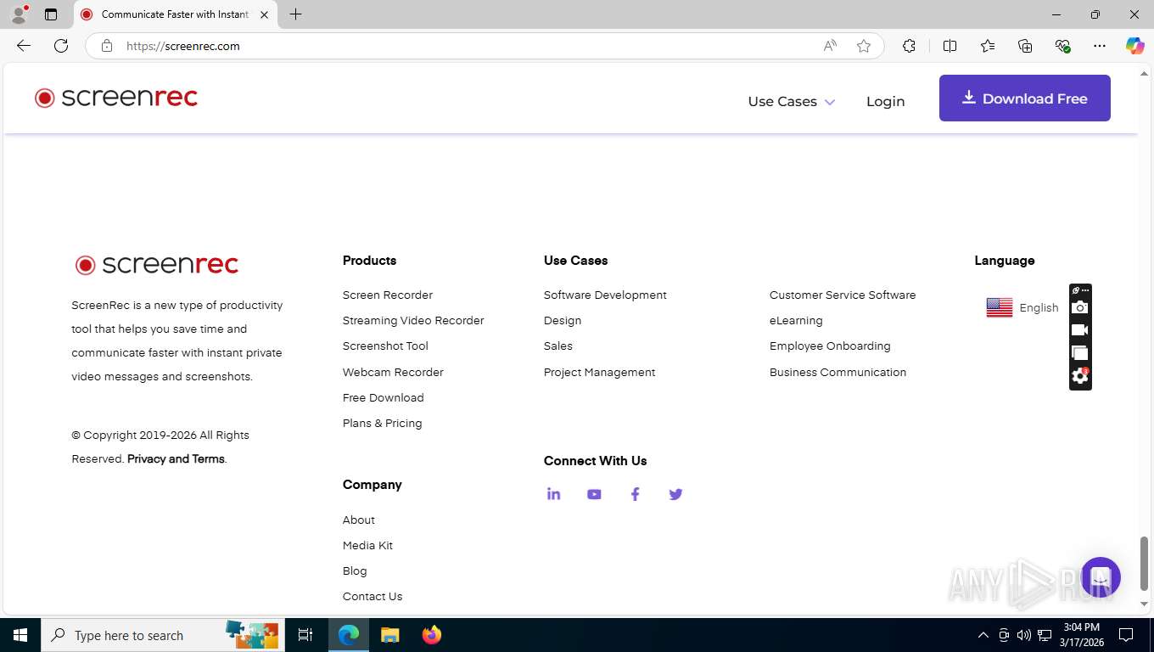Open Software Development use case

point(605,295)
